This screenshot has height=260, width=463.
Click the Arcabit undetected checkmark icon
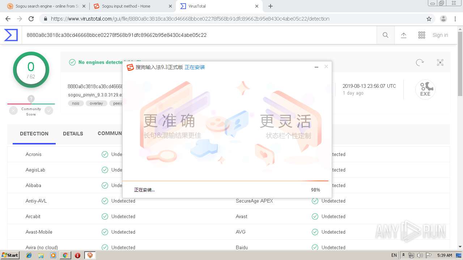(105, 216)
